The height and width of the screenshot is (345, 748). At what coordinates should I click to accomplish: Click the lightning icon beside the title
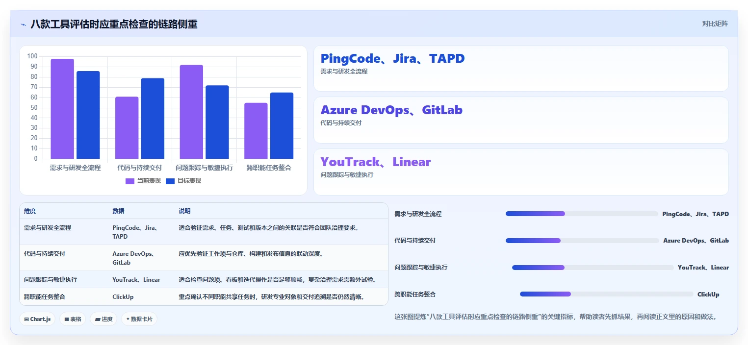point(23,24)
